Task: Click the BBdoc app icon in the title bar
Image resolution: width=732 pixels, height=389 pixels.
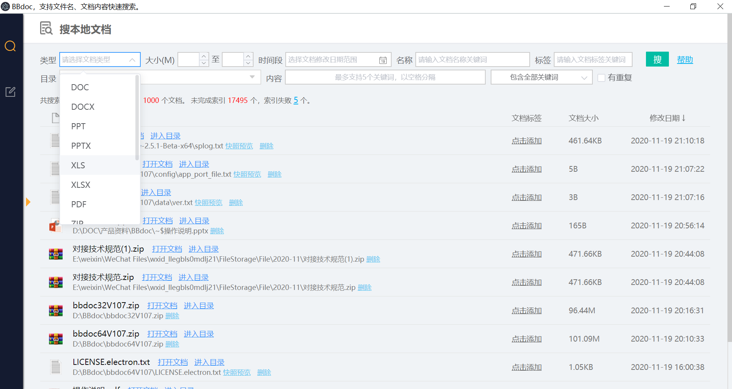Action: pos(5,7)
